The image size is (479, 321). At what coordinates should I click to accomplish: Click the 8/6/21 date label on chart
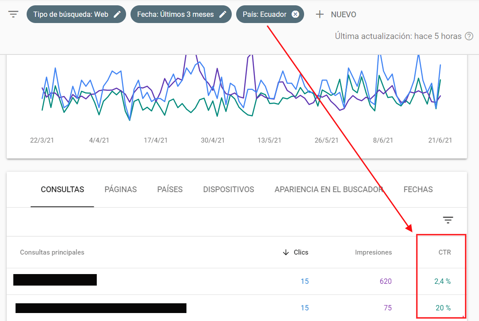coord(383,140)
